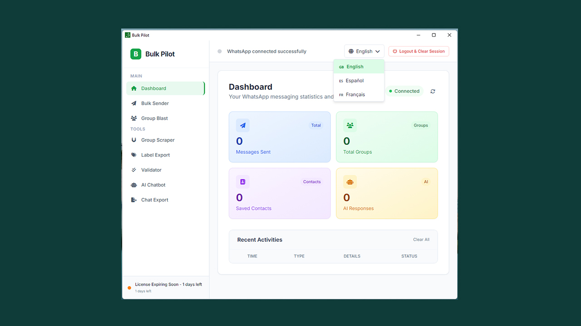The image size is (581, 326).
Task: Click the groups icon in Total Groups card
Action: (x=350, y=125)
